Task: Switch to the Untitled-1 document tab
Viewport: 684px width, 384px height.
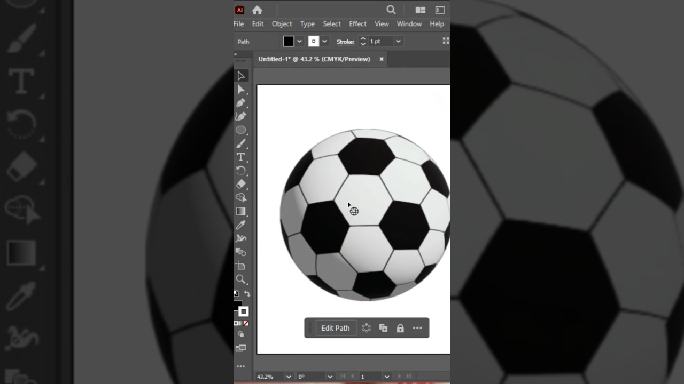Action: pos(314,59)
